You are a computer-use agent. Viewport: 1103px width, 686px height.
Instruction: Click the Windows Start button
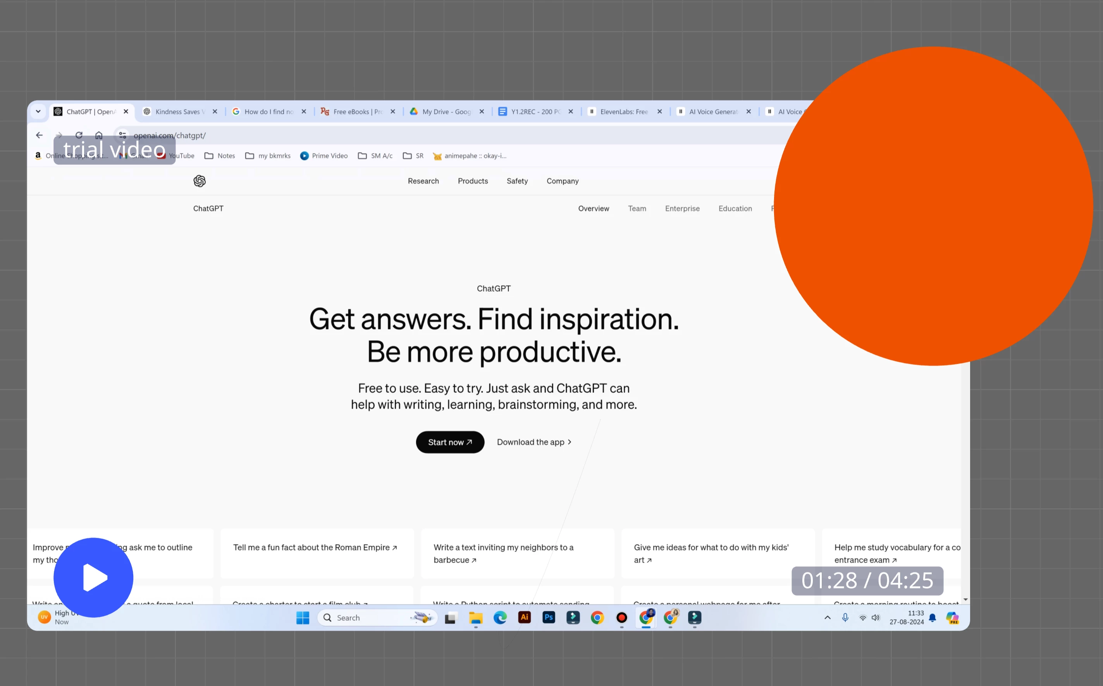pos(303,617)
